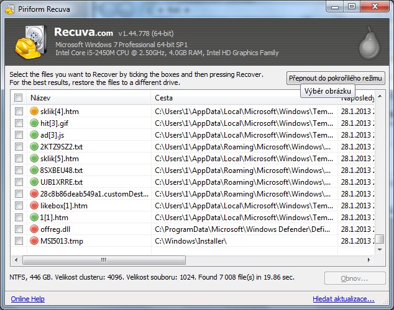Screen dimensions: 394x310
Task: Click the red status dot for 28c8b86deab549a1.customDest
Action: coord(34,193)
